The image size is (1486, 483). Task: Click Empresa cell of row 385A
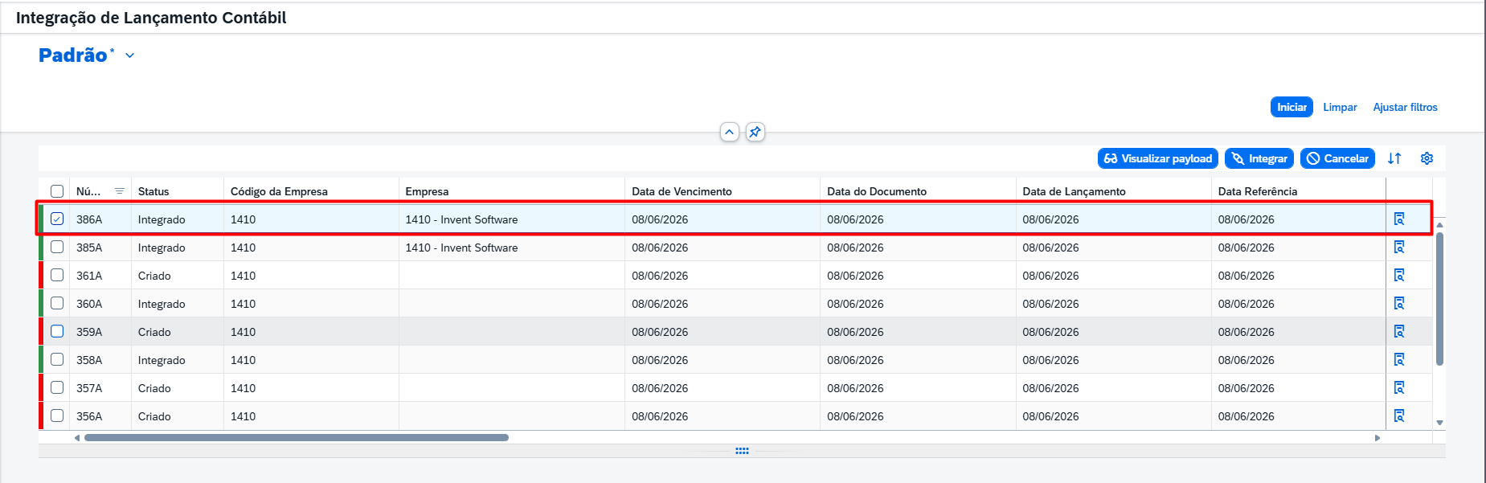(512, 248)
